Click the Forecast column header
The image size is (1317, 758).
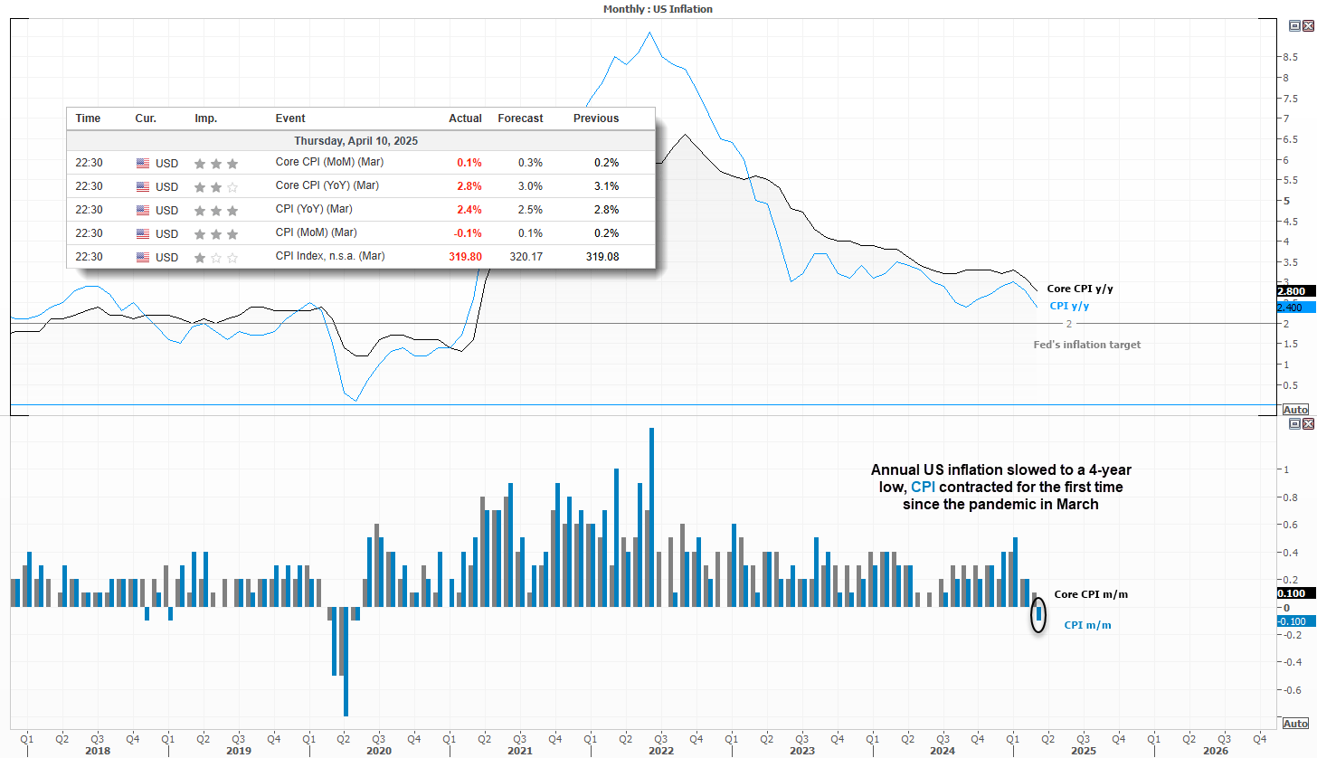pyautogui.click(x=520, y=118)
